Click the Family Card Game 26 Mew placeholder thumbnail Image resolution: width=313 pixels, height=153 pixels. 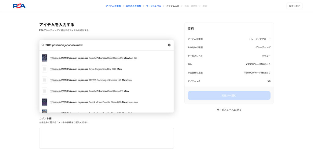45,91
